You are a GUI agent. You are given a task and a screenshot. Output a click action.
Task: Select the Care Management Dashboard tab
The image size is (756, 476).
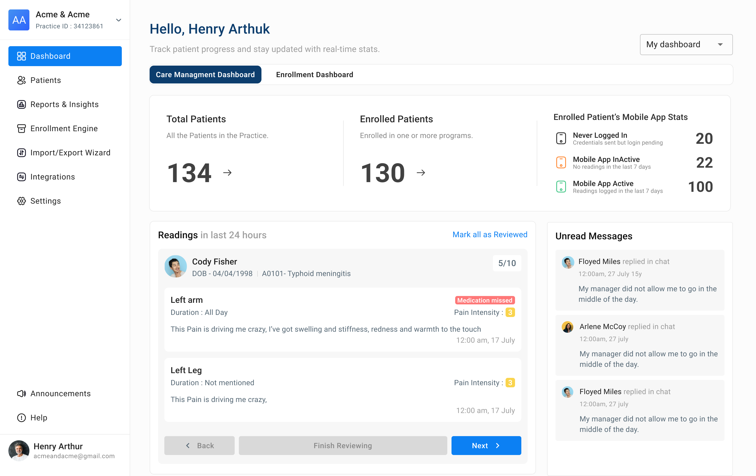click(205, 74)
